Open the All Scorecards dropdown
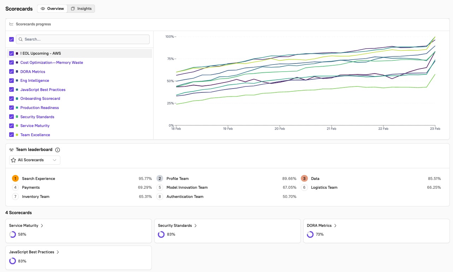453x272 pixels. coord(35,160)
